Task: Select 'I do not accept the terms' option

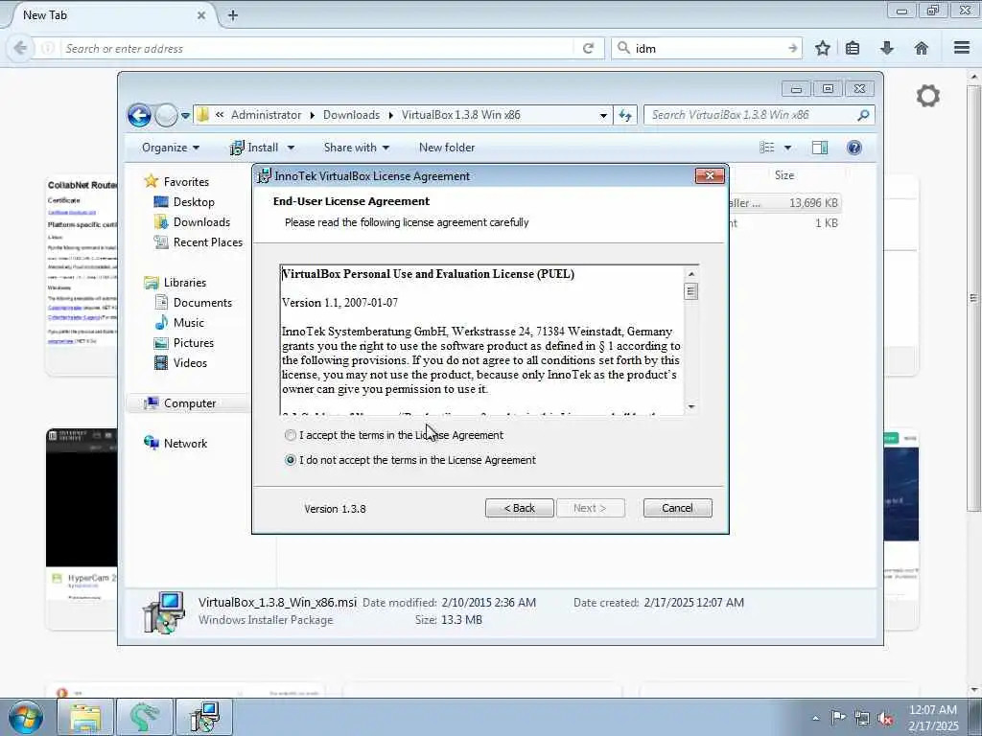Action: click(290, 460)
